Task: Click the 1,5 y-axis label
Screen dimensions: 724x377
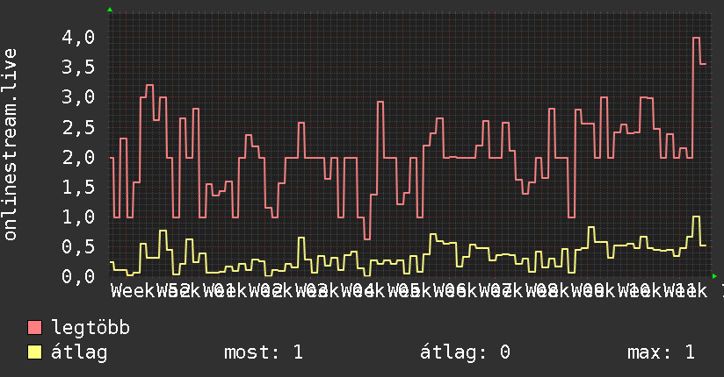Action: coord(78,188)
